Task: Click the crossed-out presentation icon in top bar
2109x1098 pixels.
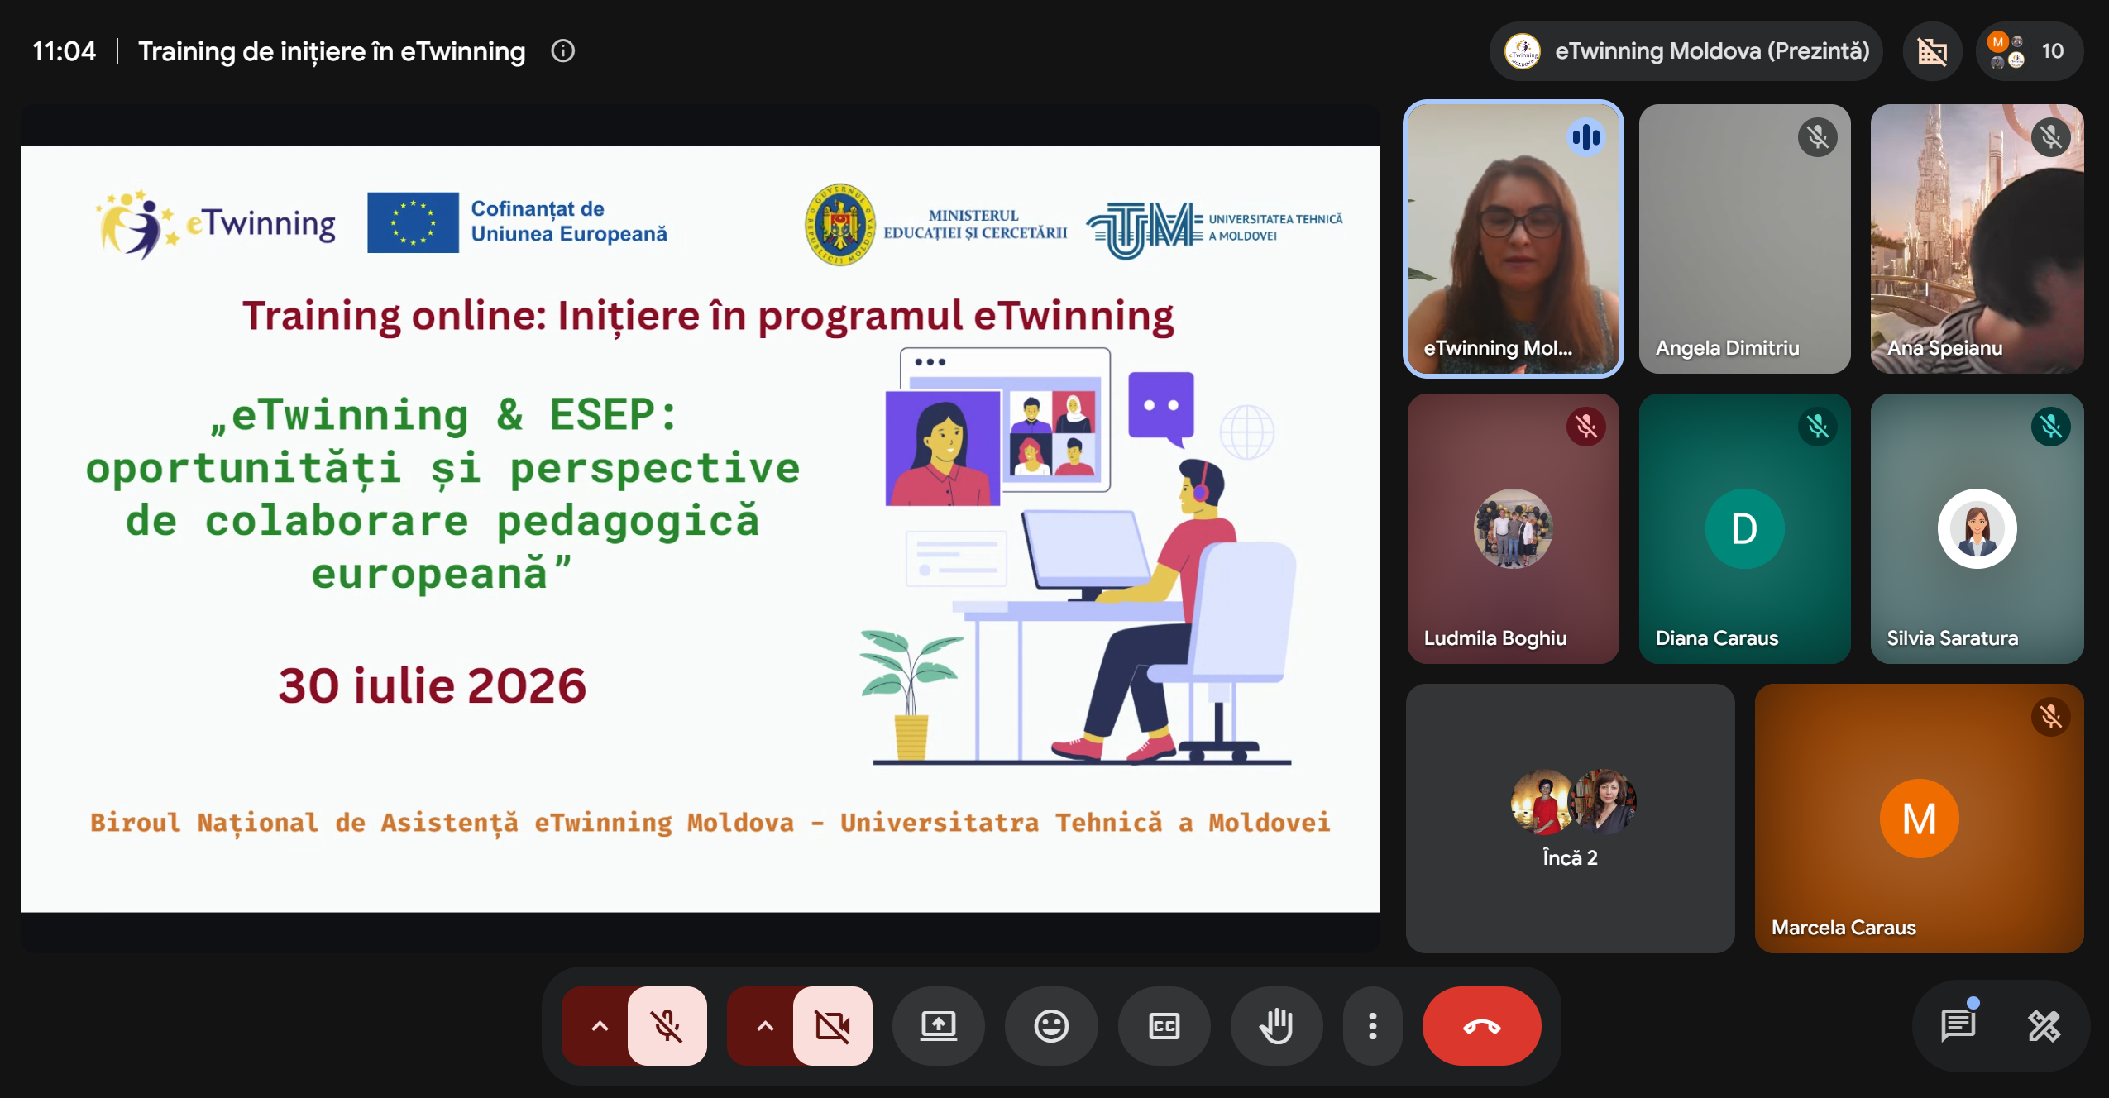Action: pos(1933,51)
